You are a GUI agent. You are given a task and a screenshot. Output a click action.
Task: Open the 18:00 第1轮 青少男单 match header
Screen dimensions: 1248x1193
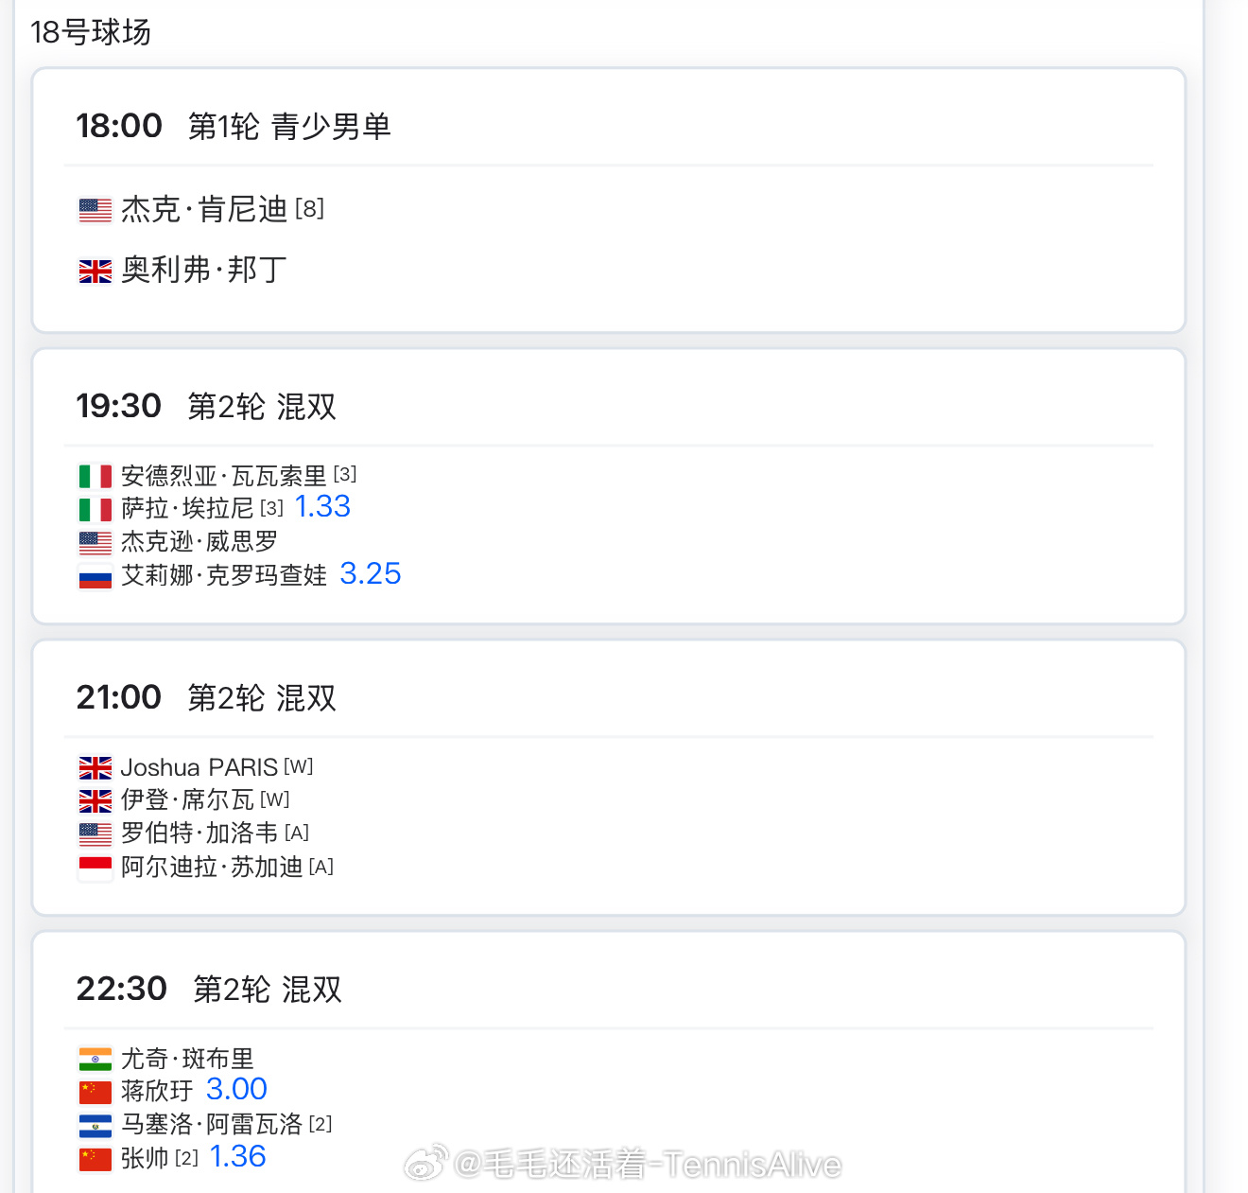[x=234, y=126]
